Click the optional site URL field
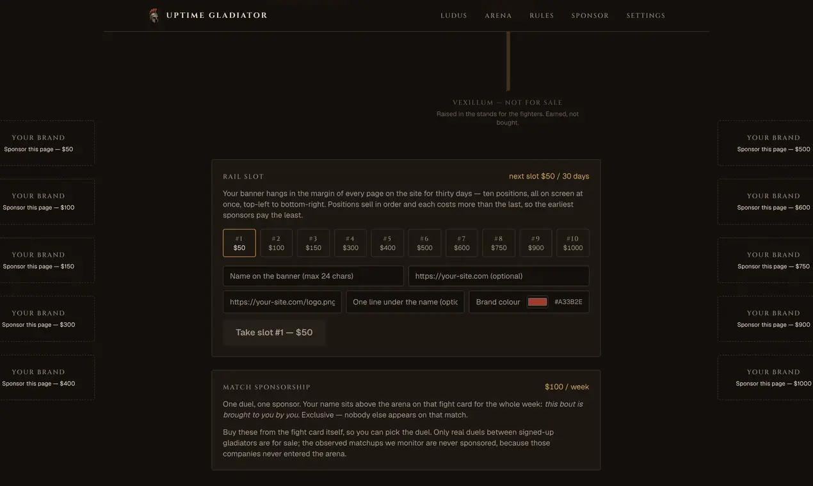This screenshot has width=813, height=486. (x=499, y=276)
